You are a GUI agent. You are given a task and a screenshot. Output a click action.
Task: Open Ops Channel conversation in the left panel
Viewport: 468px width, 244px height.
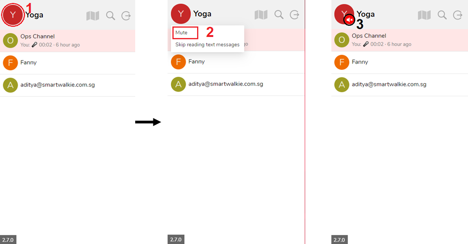68,41
